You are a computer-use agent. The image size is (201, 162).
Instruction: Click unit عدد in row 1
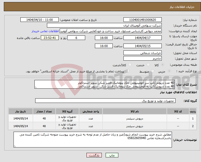[91, 118]
